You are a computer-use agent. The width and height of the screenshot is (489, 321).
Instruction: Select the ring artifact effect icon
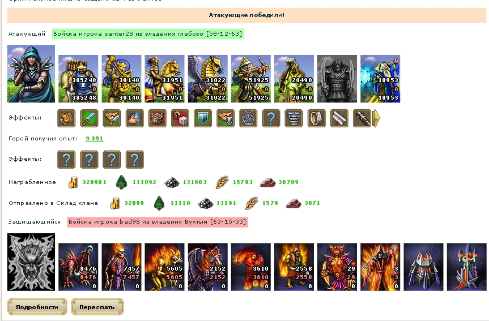317,118
